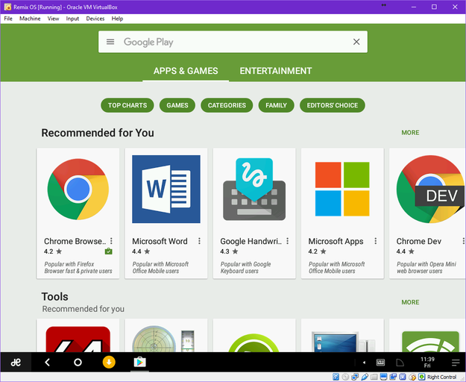466x382 pixels.
Task: Open overflow menu for Chrome Browser card
Action: point(111,241)
